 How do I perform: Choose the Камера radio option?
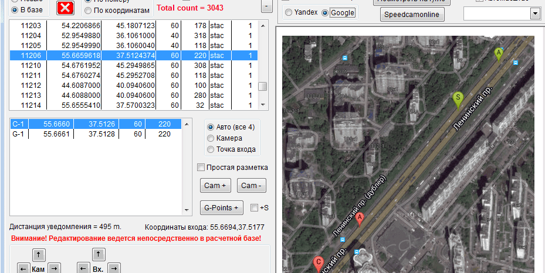point(211,138)
